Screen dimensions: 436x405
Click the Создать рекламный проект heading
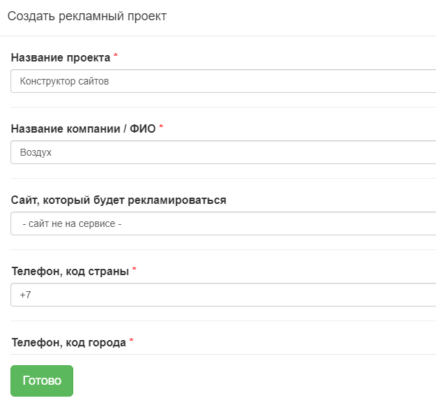pos(87,16)
